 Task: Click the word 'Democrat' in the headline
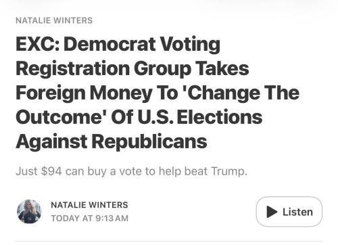tap(110, 44)
